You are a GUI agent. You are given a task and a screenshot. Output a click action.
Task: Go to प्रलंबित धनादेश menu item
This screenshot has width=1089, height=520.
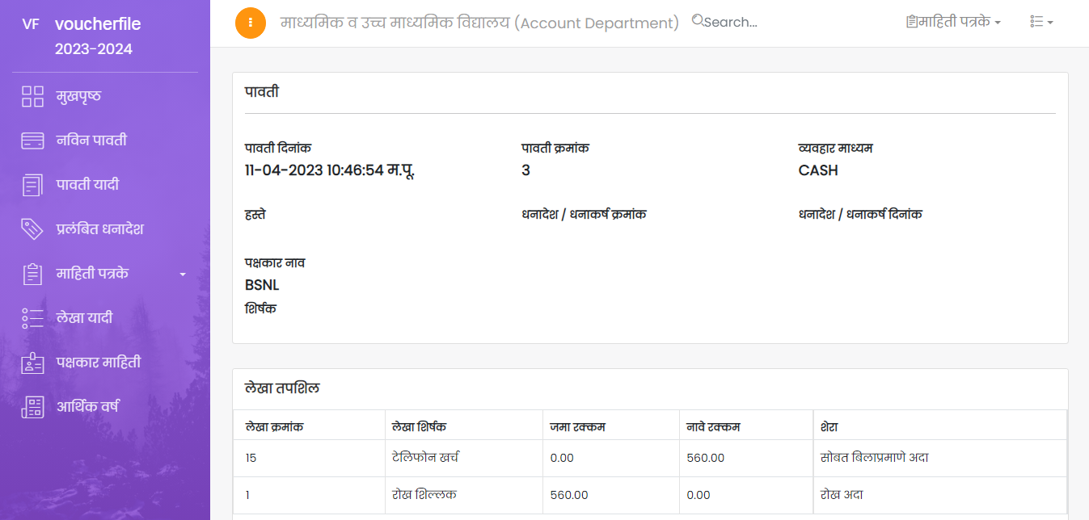[x=99, y=229]
